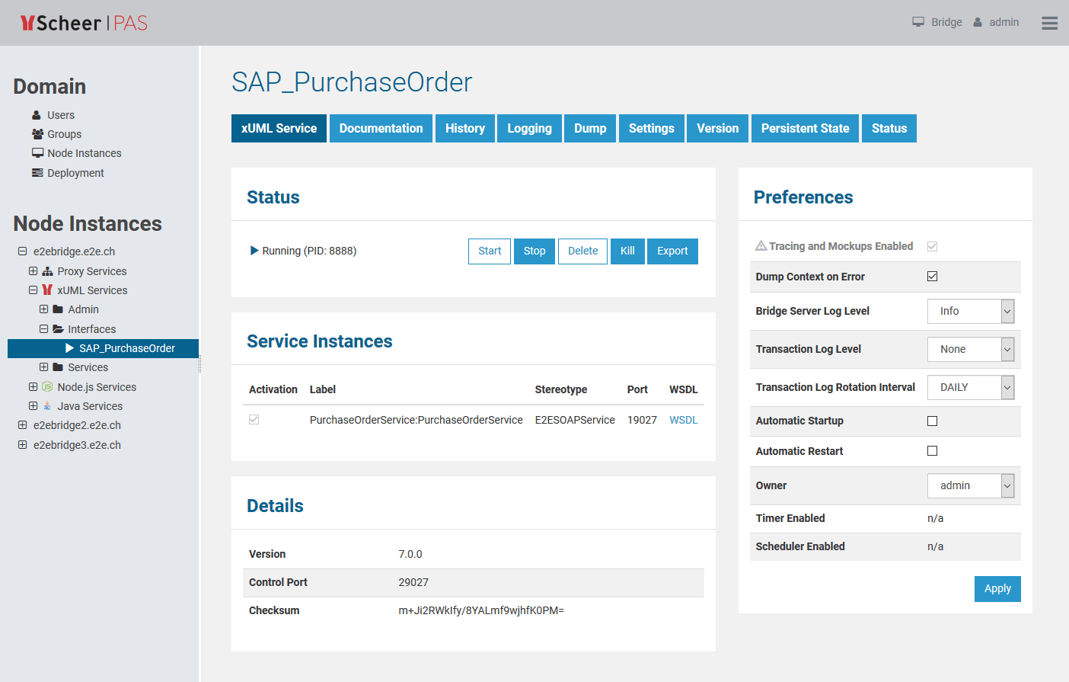Open the Bridge Server Log Level dropdown

[x=970, y=311]
